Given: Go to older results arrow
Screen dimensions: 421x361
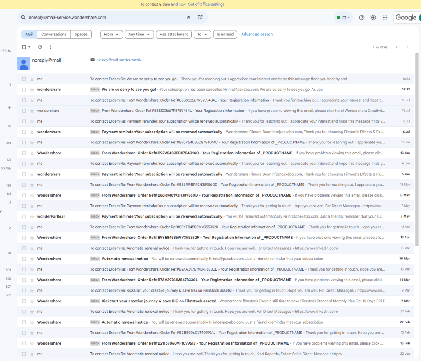Looking at the screenshot, I should (x=407, y=47).
